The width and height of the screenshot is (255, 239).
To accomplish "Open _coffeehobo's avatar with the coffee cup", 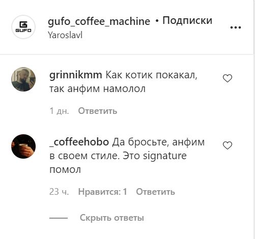I will (x=23, y=146).
